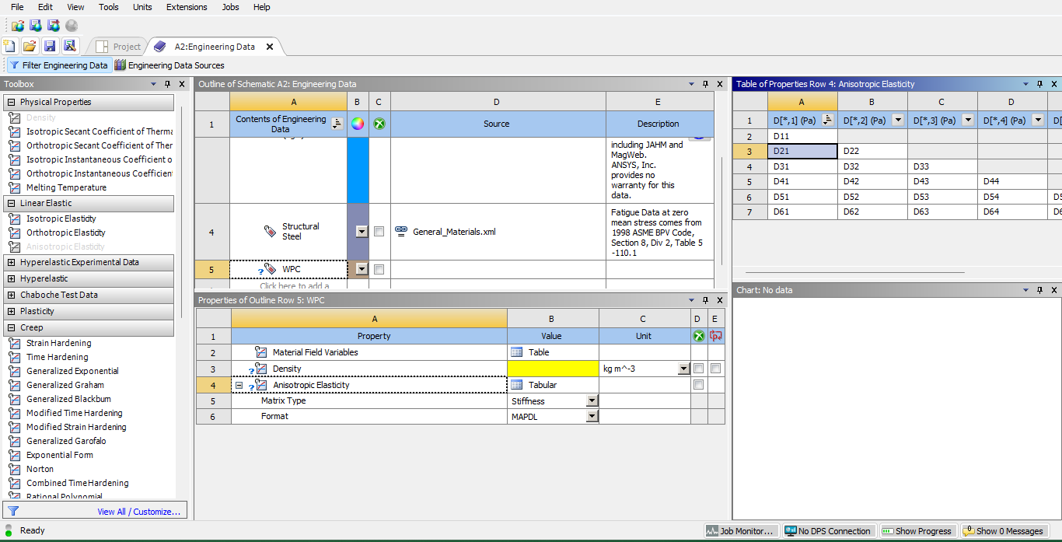Switch to the Project tab
The height and width of the screenshot is (542, 1062).
point(119,47)
